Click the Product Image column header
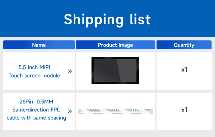Viewport: 215px width, 137px height. [116, 45]
